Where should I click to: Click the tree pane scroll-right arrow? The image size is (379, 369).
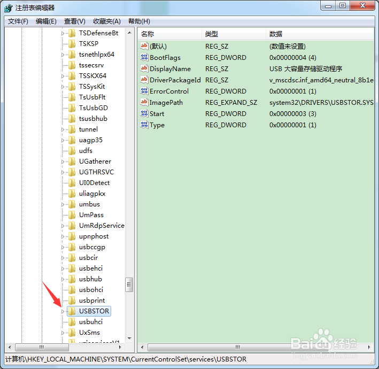(x=120, y=347)
